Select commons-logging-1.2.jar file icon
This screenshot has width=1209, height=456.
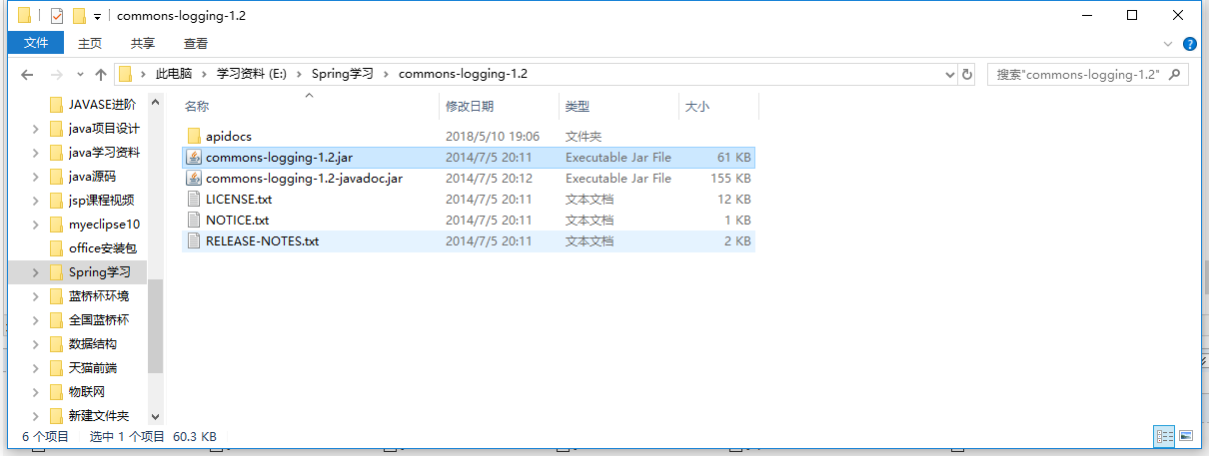pyautogui.click(x=194, y=158)
